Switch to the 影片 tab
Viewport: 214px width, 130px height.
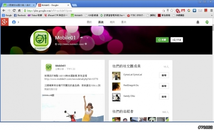[124, 22]
